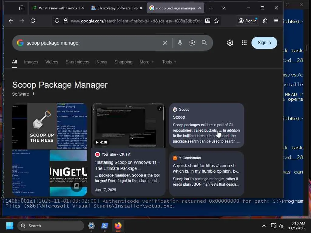
Task: List all tabs dropdown chevron
Action: click(223, 8)
